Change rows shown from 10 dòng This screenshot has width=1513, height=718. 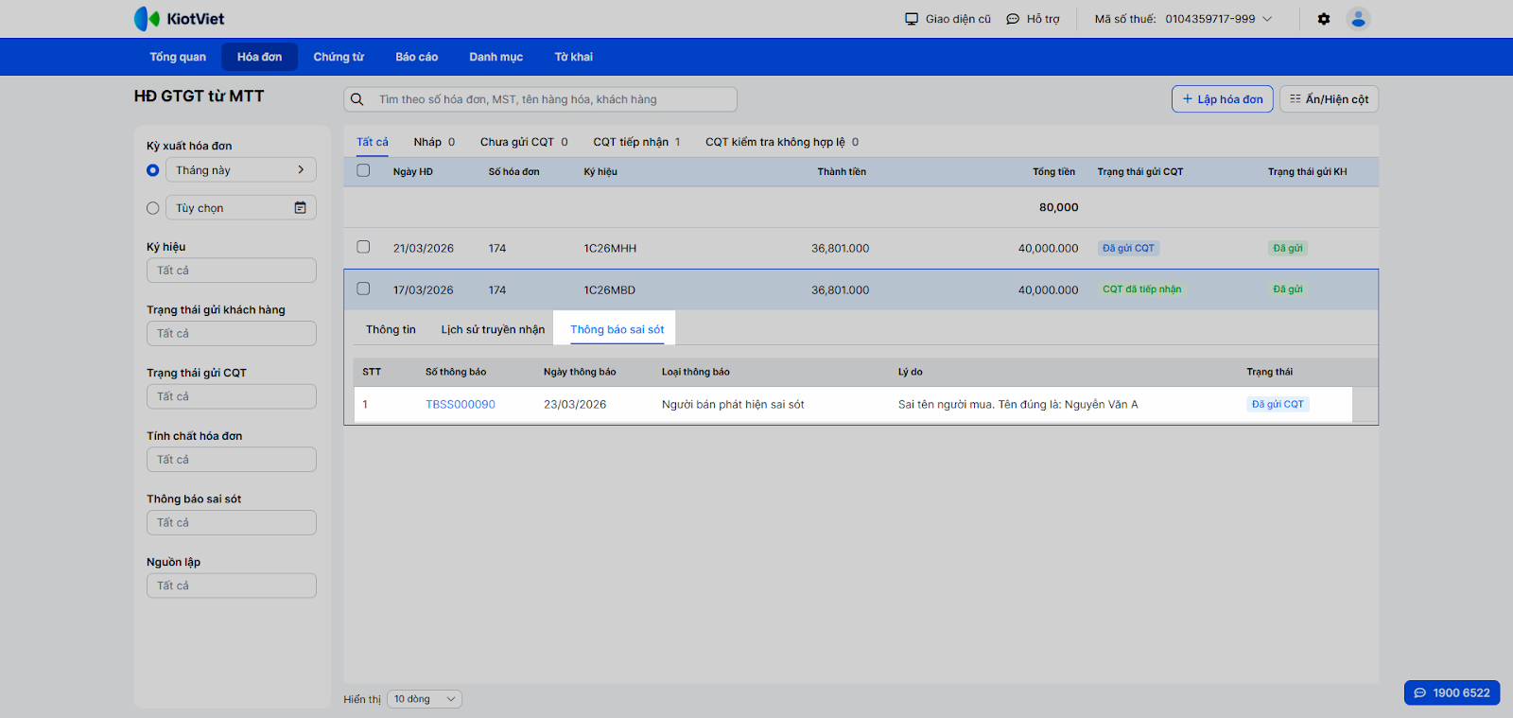[x=425, y=699]
